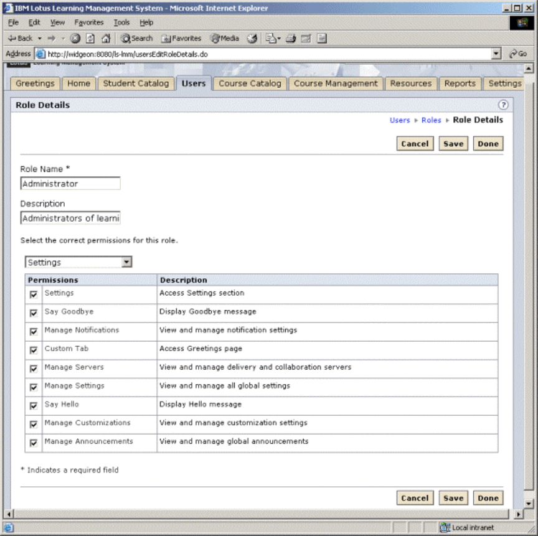Expand the address bar URL dropdown
The height and width of the screenshot is (536, 538).
(x=496, y=54)
